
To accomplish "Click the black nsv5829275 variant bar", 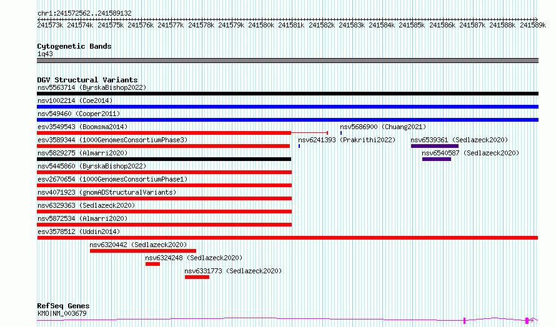I will pos(164,159).
